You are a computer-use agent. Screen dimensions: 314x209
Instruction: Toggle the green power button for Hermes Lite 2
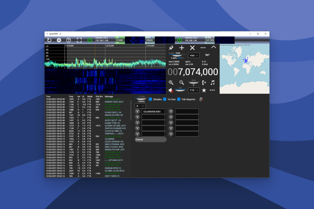point(90,40)
